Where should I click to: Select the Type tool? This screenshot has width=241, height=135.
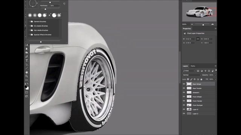27,61
